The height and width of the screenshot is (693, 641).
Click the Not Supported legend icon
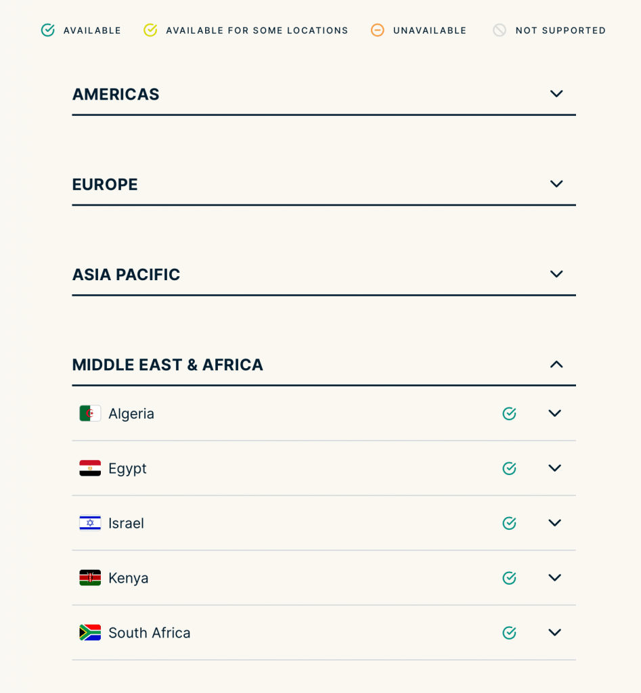[x=500, y=30]
